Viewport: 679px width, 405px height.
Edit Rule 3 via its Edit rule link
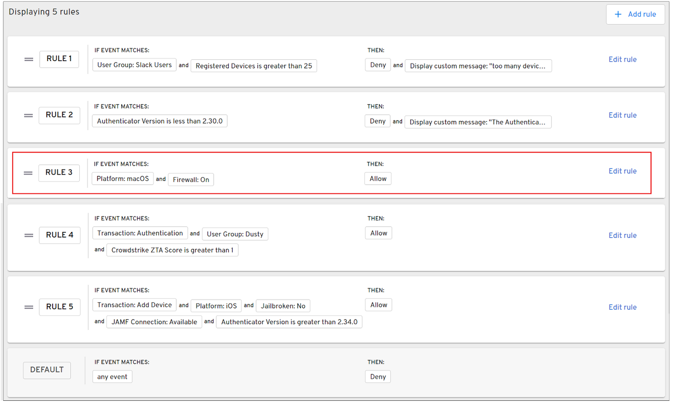(x=622, y=171)
